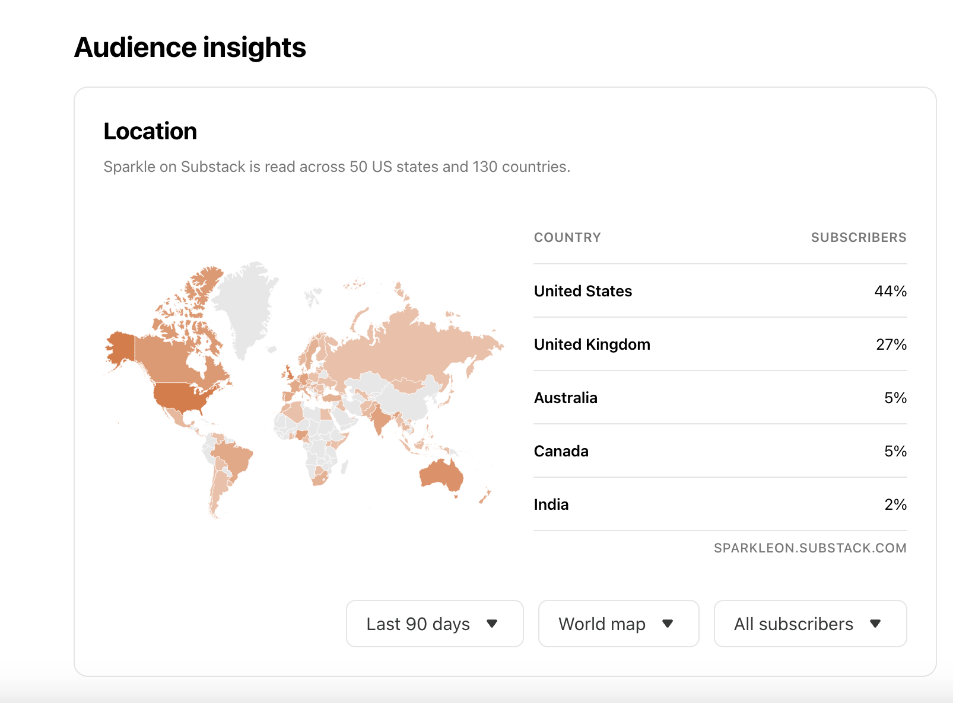Viewport: 953px width, 703px height.
Task: Click Alaska on the world map
Action: pos(121,347)
